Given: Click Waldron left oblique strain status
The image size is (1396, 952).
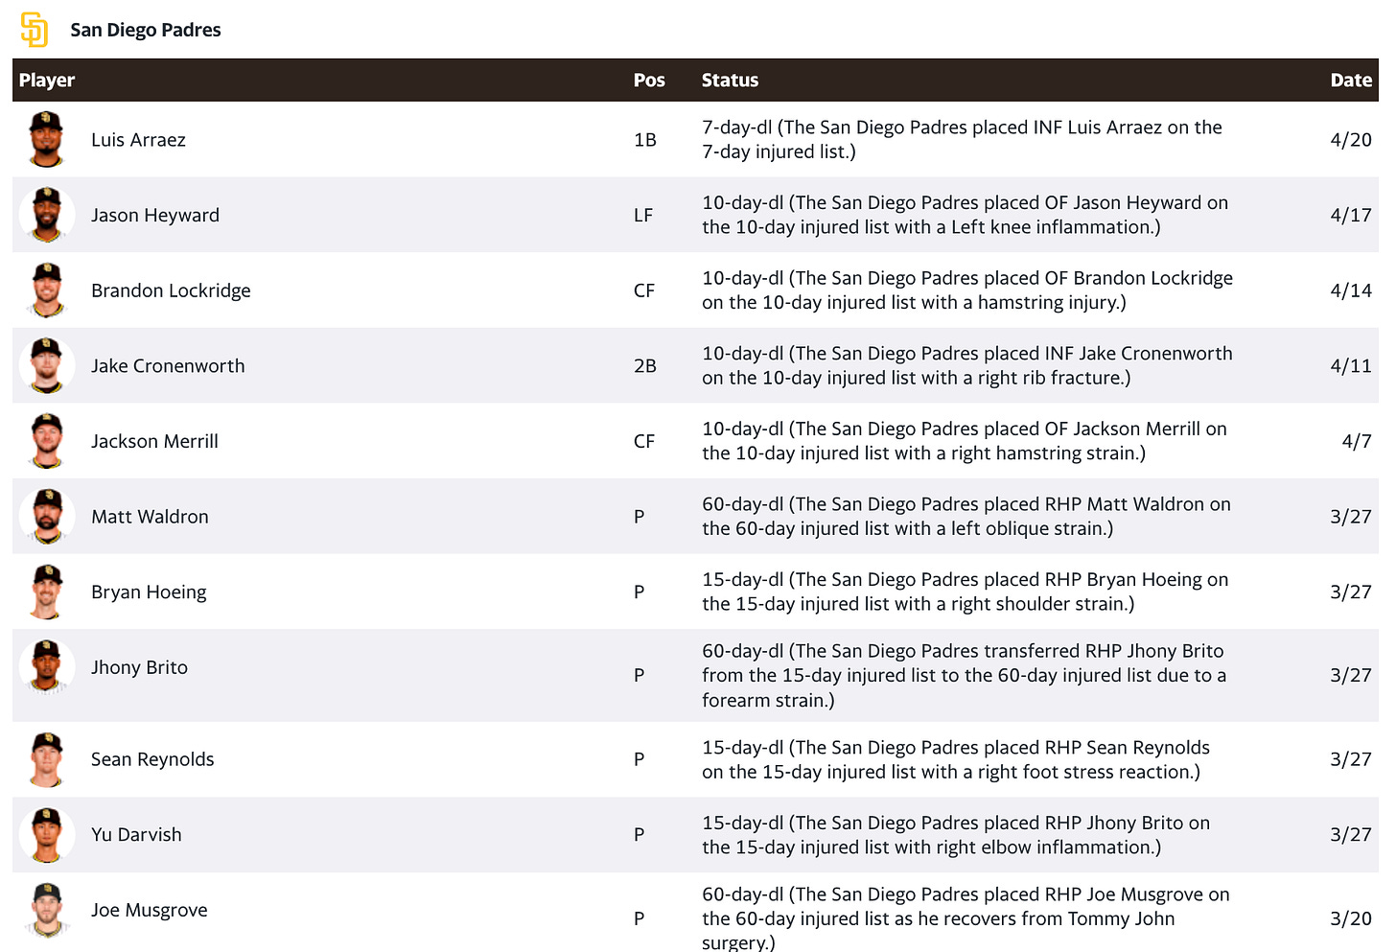Looking at the screenshot, I should (966, 517).
